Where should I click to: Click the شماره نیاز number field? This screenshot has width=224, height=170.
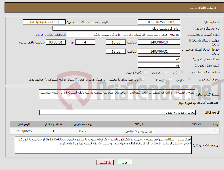tap(159, 22)
